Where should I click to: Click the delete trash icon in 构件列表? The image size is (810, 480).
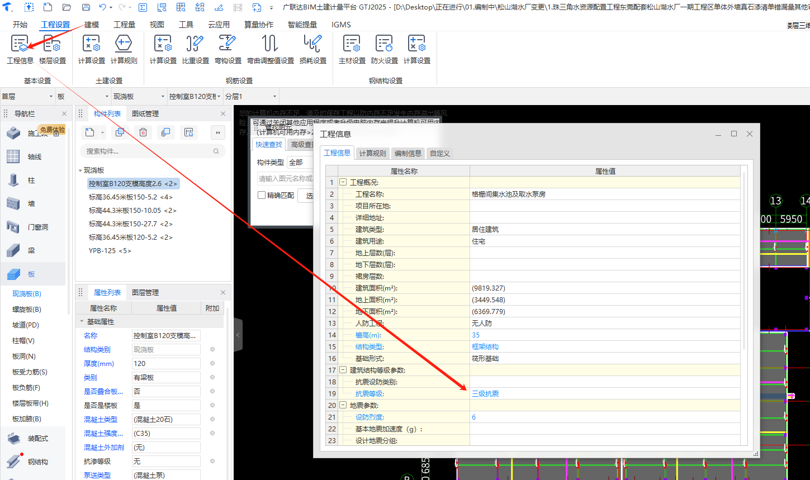click(x=143, y=132)
